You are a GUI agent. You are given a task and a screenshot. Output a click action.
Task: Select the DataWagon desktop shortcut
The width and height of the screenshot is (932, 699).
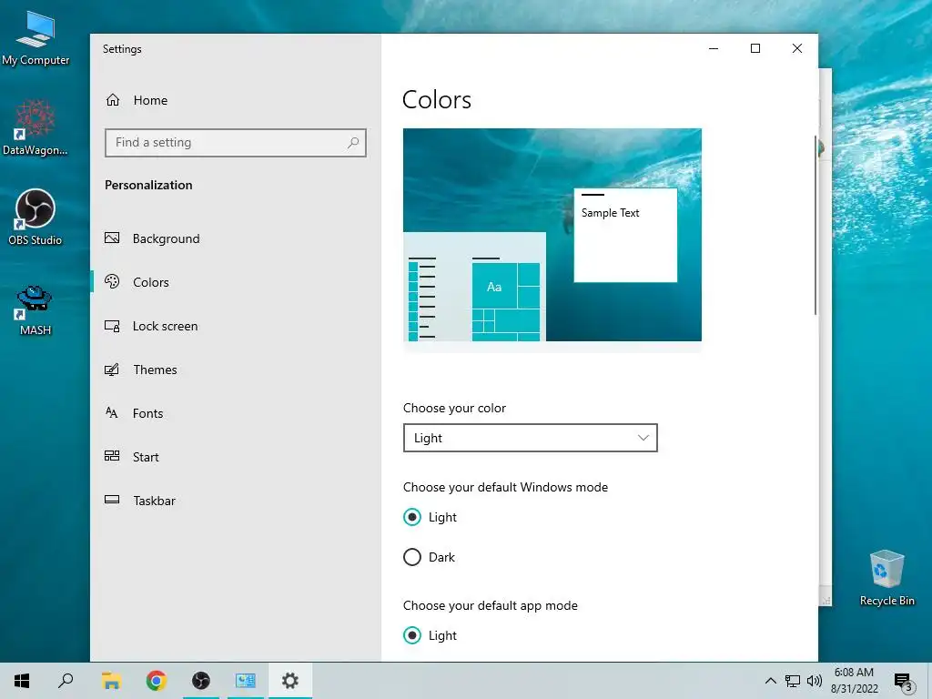35,127
